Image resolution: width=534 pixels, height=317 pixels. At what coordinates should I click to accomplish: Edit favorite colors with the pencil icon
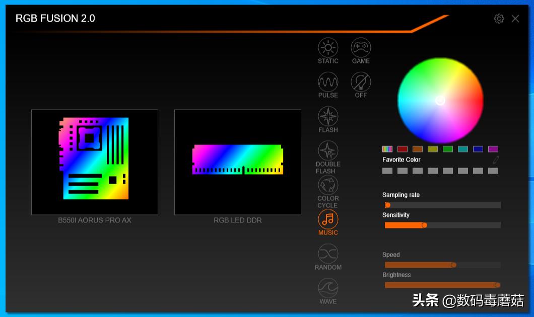(x=496, y=160)
